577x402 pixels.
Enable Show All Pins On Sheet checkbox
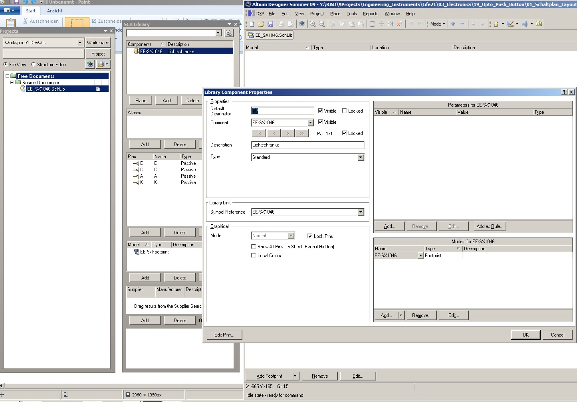point(254,246)
